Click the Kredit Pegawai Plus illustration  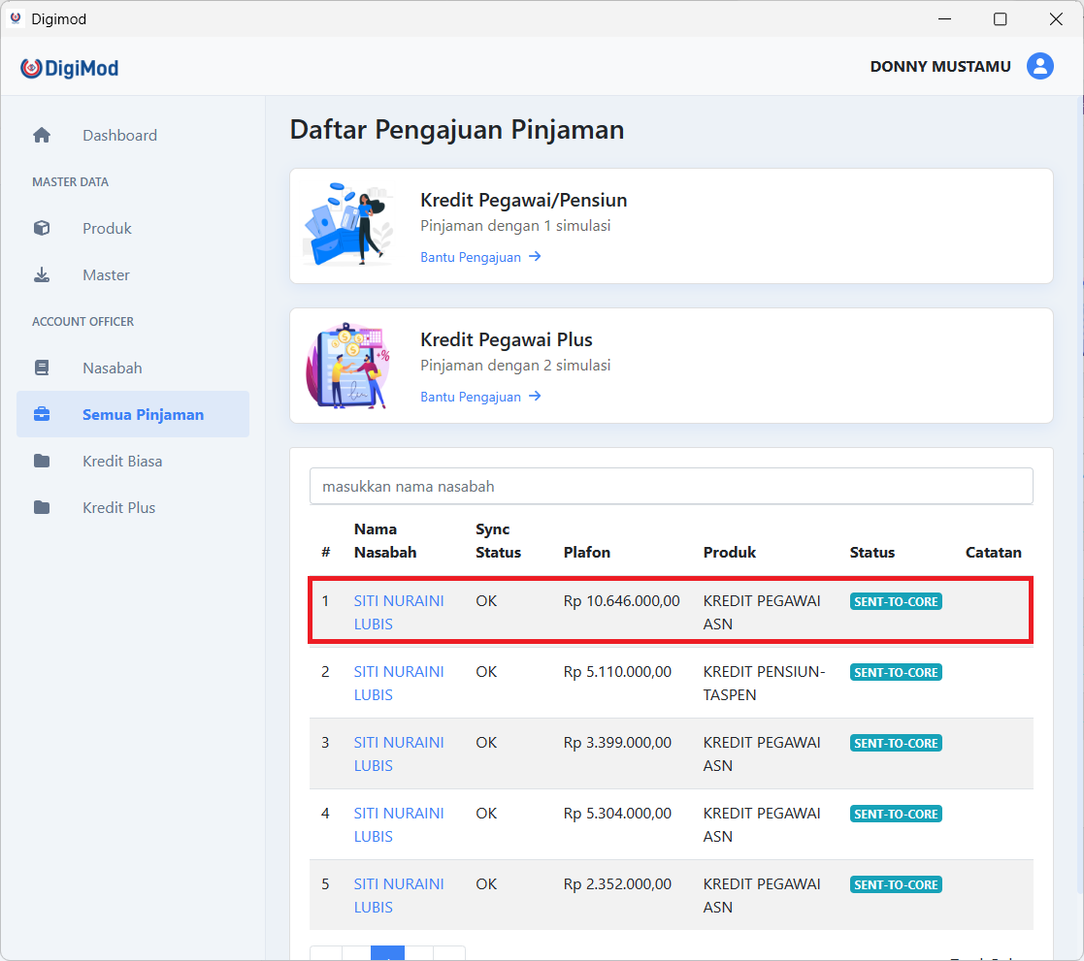click(348, 366)
